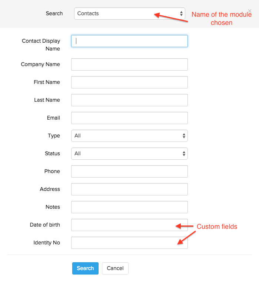Select the Address text field
The width and height of the screenshot is (259, 289).
point(129,189)
